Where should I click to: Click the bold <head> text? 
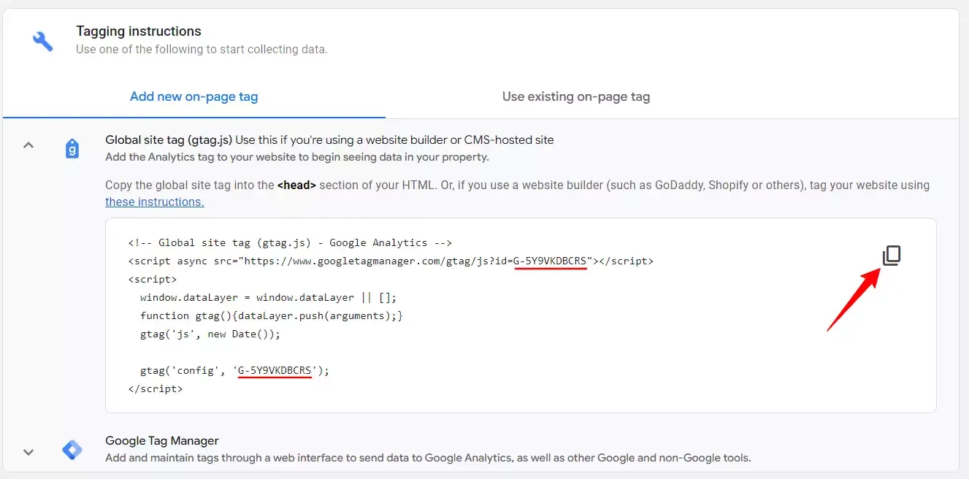[x=296, y=185]
